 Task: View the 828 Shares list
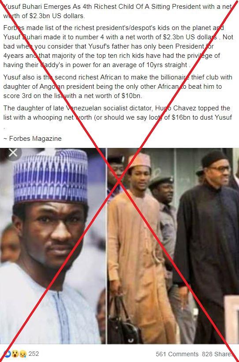(217, 354)
